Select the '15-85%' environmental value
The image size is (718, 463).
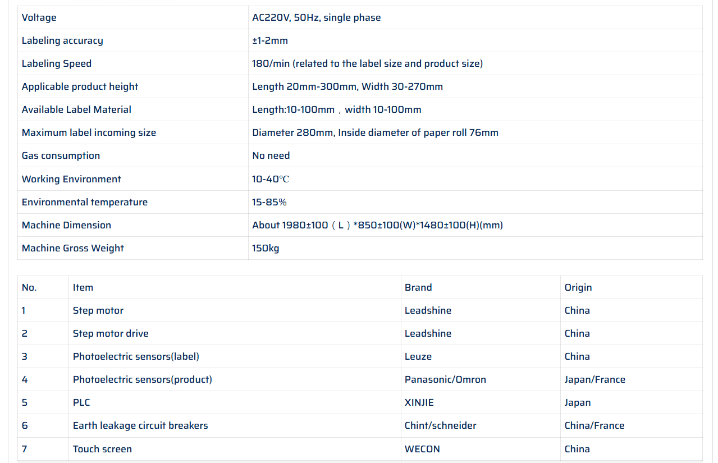coord(269,202)
